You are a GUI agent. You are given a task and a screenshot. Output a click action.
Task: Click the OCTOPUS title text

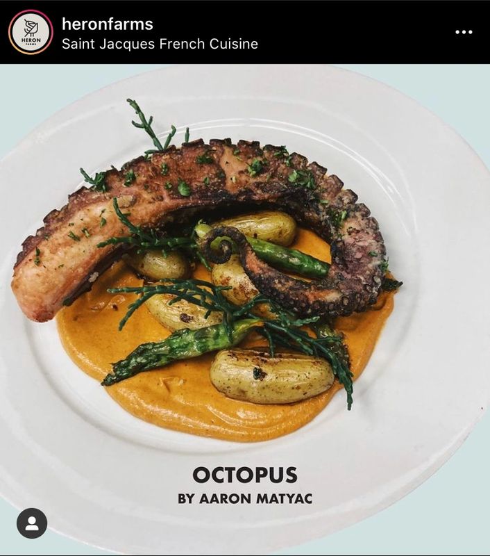pos(245,475)
